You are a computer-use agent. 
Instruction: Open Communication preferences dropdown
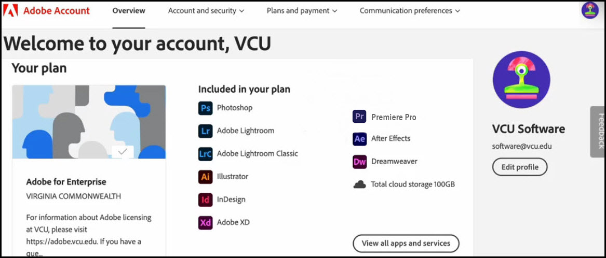[x=410, y=11]
